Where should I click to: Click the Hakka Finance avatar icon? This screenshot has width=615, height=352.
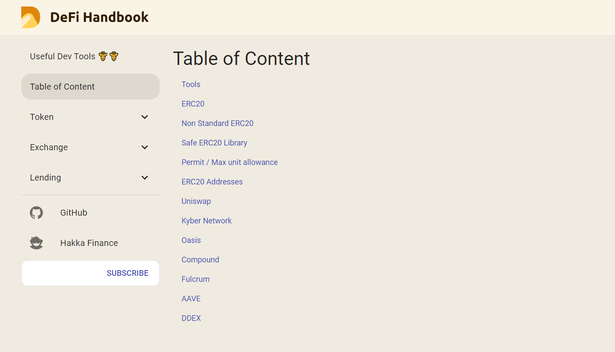tap(36, 243)
